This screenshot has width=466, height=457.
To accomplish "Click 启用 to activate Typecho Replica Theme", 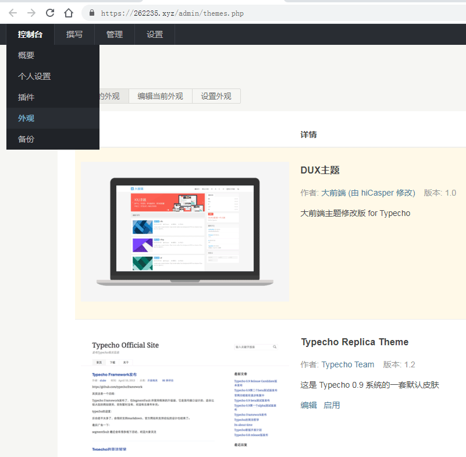I will coord(332,405).
